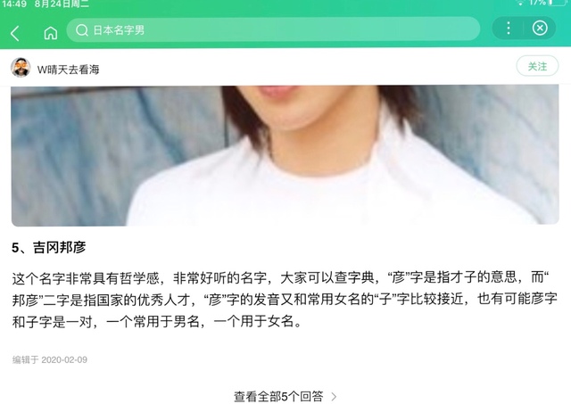Visit the W晴天去看海 user profile name
The width and height of the screenshot is (571, 404).
[x=68, y=70]
